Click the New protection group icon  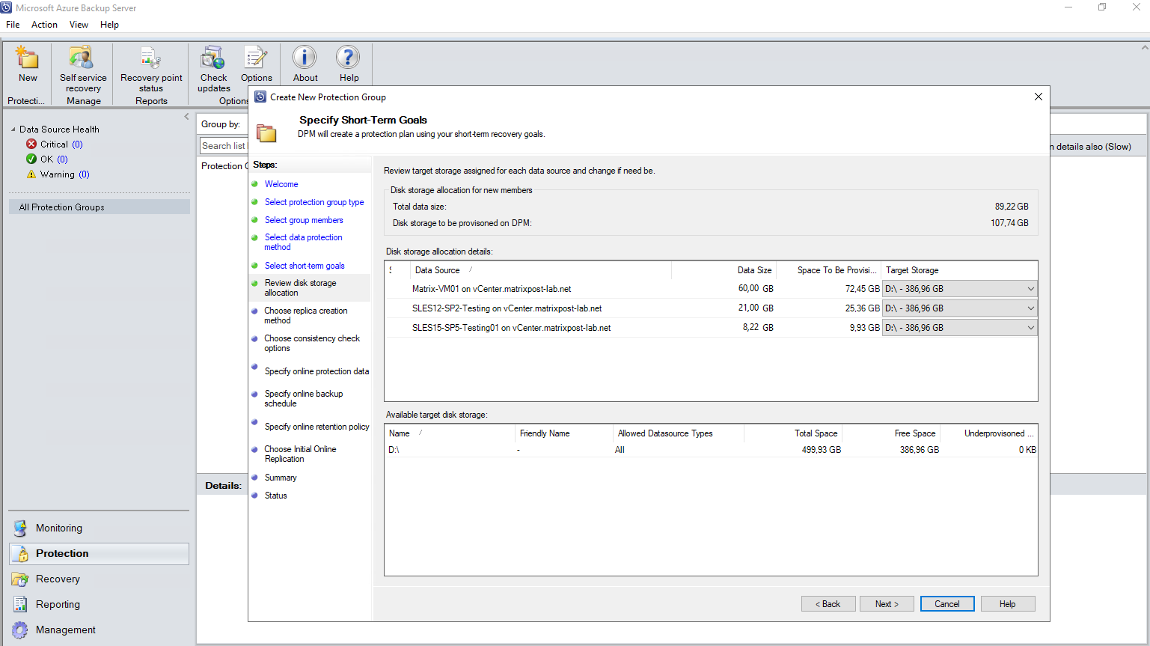pos(28,58)
